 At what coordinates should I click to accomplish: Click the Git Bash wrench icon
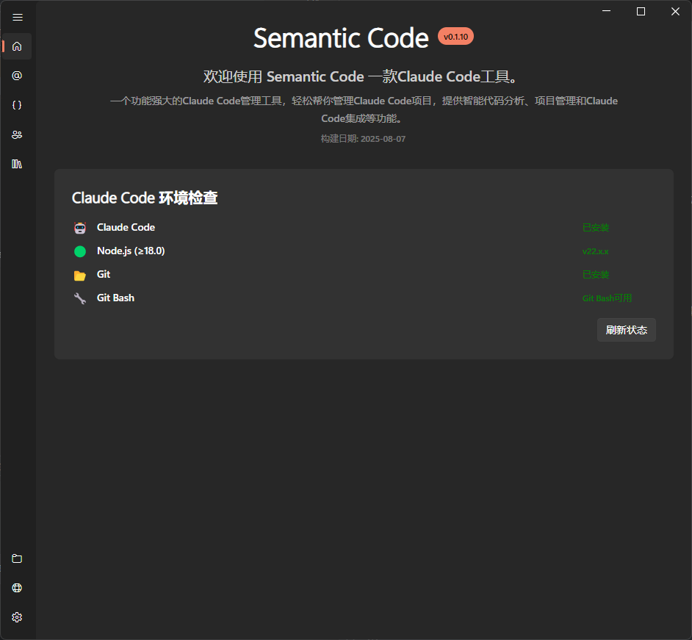tap(80, 298)
